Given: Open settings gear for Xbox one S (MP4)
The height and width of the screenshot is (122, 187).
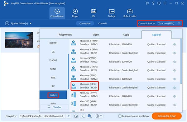Looking at the screenshot, I should pyautogui.click(x=175, y=70).
